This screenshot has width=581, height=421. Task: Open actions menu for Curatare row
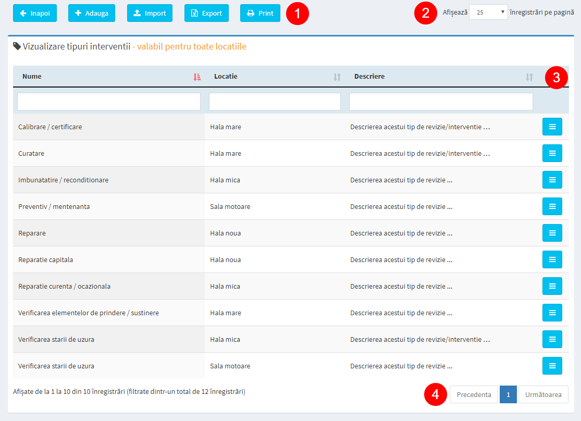tap(552, 153)
